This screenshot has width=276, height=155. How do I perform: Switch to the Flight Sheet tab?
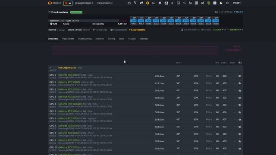click(68, 39)
